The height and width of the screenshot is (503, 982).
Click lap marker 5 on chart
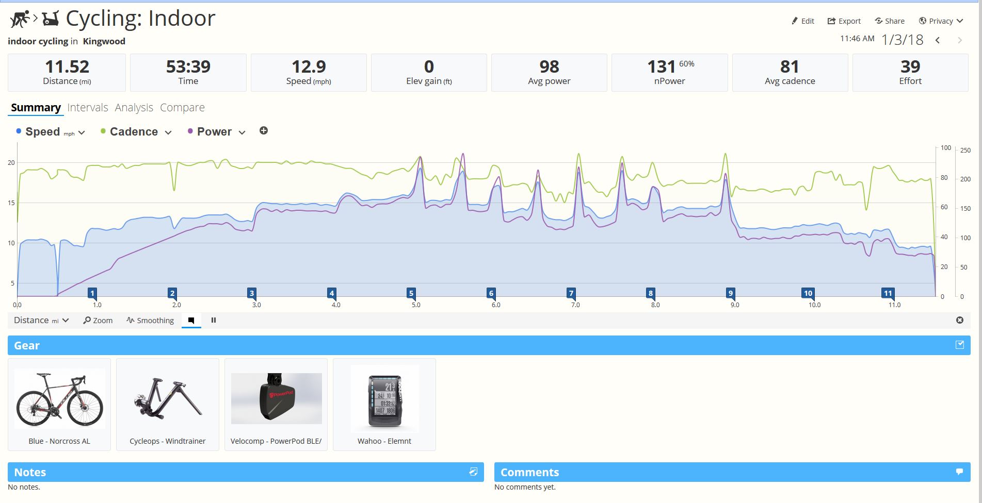pos(411,293)
